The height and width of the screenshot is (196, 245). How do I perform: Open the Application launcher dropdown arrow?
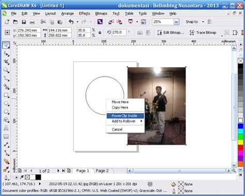pos(137,22)
